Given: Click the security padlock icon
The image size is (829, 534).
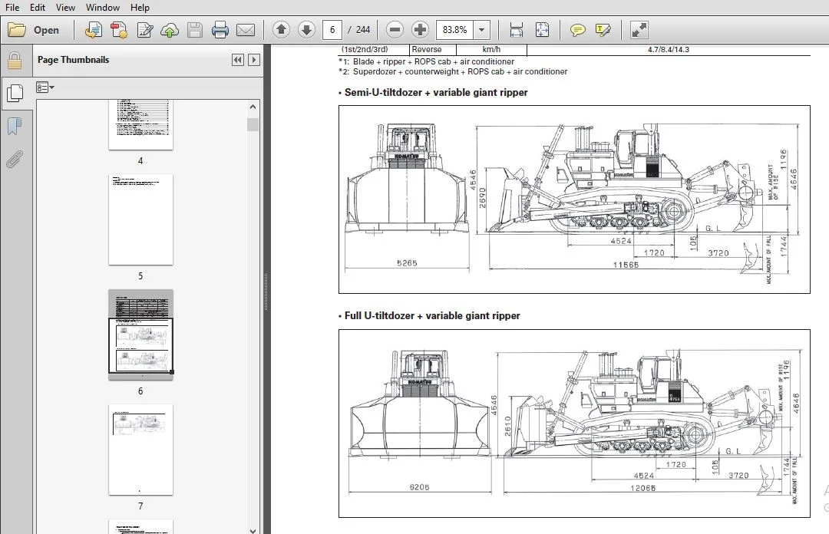Looking at the screenshot, I should coord(15,61).
